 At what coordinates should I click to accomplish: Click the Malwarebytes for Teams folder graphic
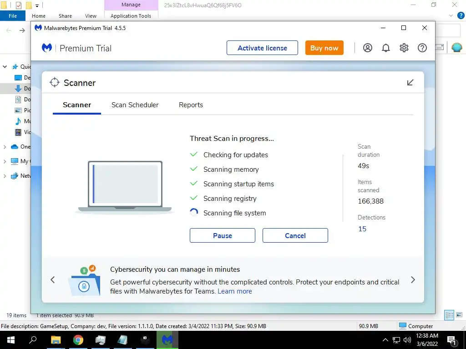pos(85,280)
